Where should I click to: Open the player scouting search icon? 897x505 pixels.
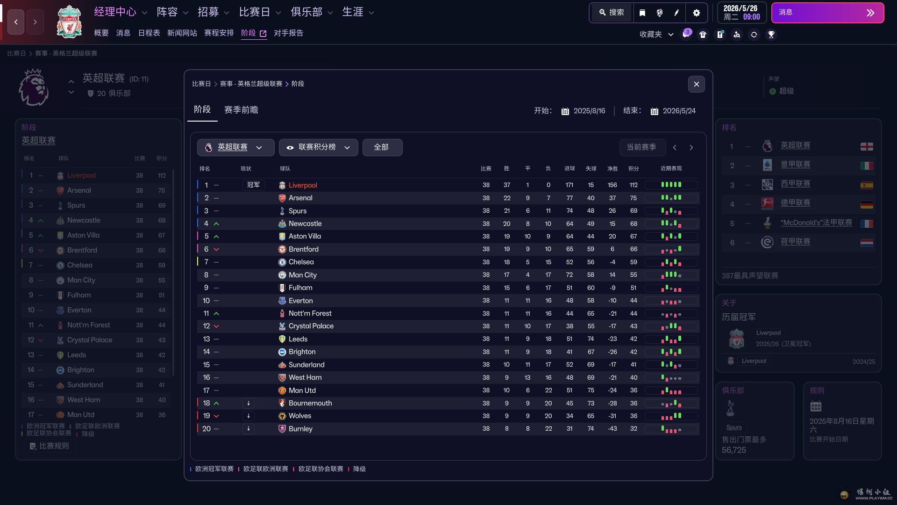737,34
